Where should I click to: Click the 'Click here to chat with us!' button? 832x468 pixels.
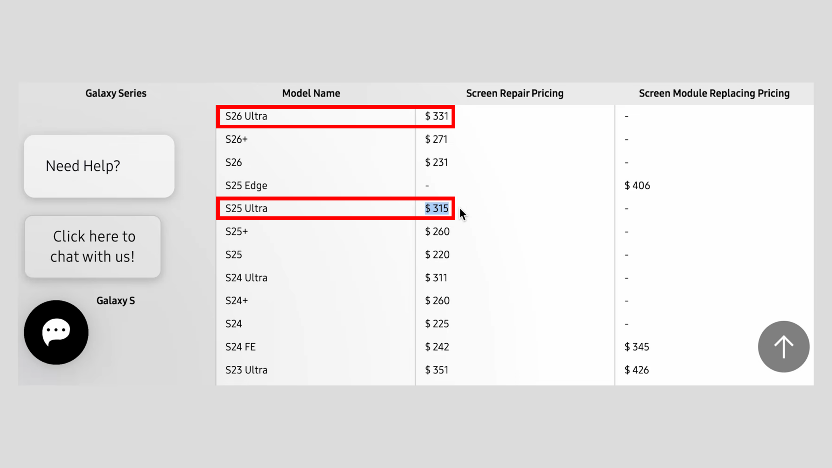tap(93, 246)
